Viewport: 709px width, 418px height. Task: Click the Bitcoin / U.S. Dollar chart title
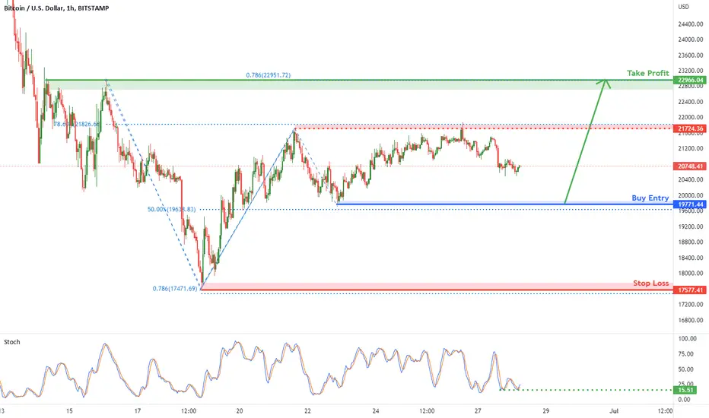point(56,8)
